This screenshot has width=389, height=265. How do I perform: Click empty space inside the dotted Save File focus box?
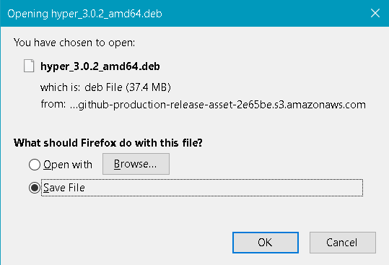coord(223,188)
